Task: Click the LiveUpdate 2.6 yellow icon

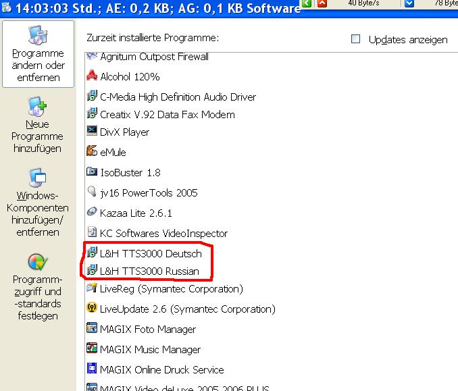Action: coord(92,307)
